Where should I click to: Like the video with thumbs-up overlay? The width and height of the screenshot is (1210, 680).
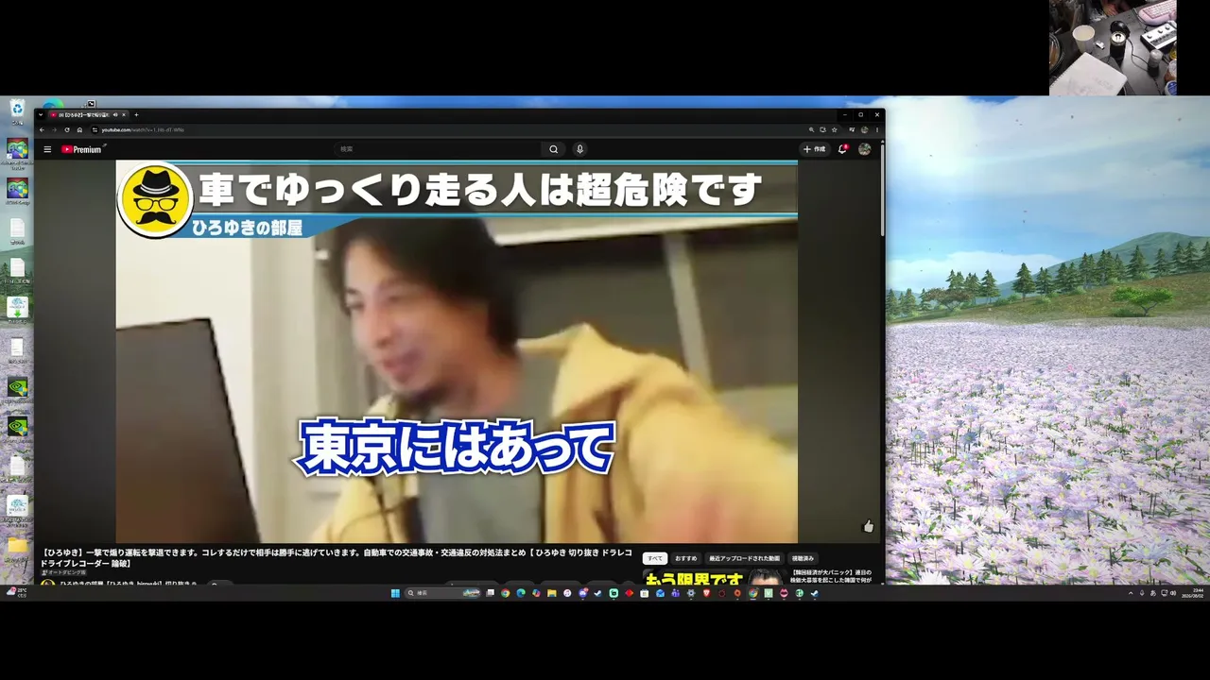(869, 527)
